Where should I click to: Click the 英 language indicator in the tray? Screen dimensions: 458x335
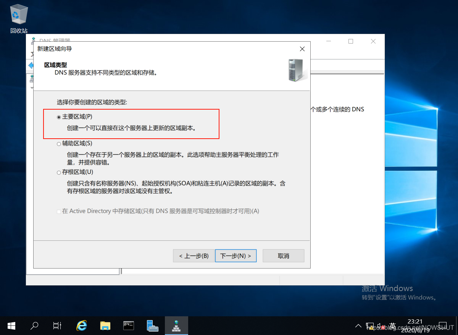point(392,325)
